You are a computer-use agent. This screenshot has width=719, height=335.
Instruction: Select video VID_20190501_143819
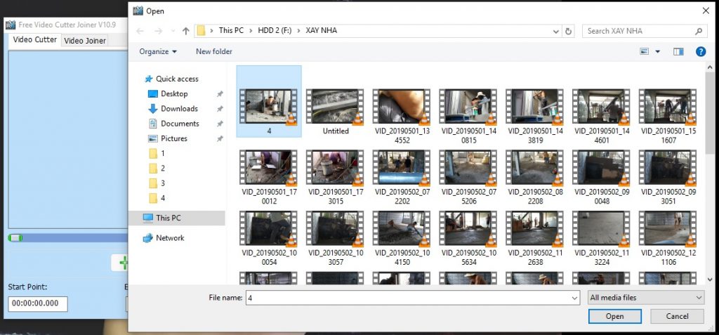(534, 117)
